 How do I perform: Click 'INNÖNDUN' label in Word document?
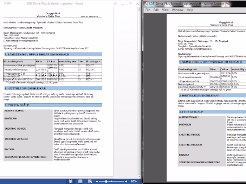point(11,118)
